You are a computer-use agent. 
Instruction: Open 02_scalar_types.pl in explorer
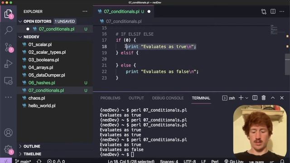coord(55,52)
